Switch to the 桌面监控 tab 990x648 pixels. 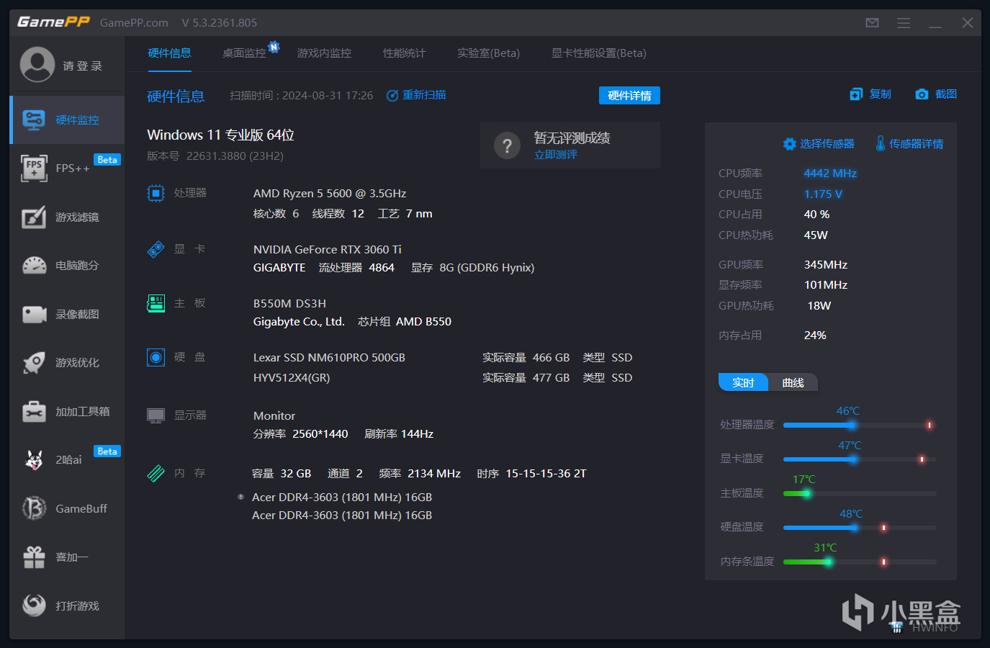(244, 53)
